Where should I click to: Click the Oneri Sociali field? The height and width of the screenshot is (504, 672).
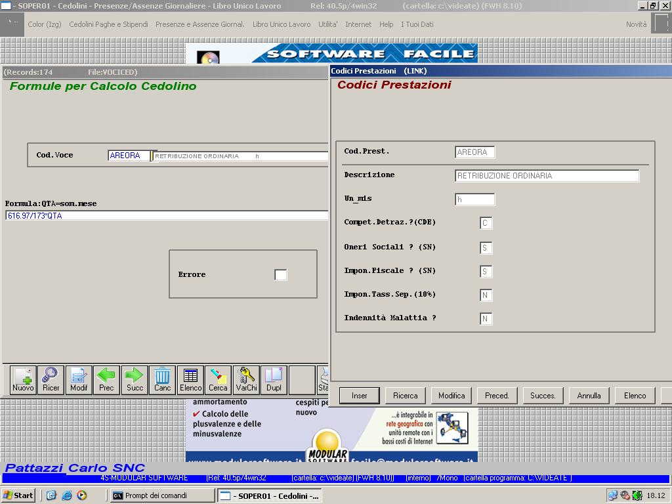[486, 247]
